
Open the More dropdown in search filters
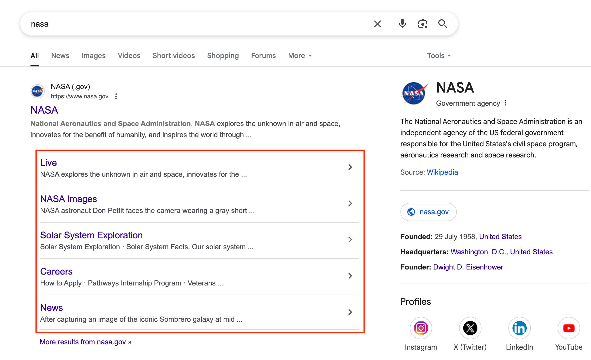[x=300, y=56]
